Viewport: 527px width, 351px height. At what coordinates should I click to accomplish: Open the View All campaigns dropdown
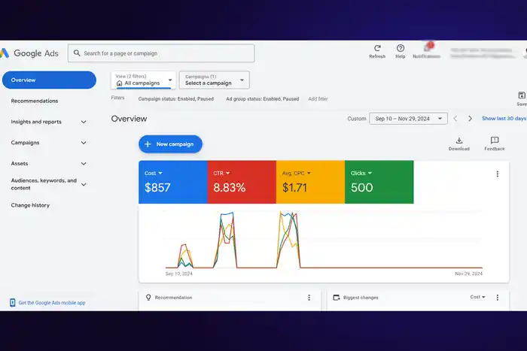[x=144, y=80]
